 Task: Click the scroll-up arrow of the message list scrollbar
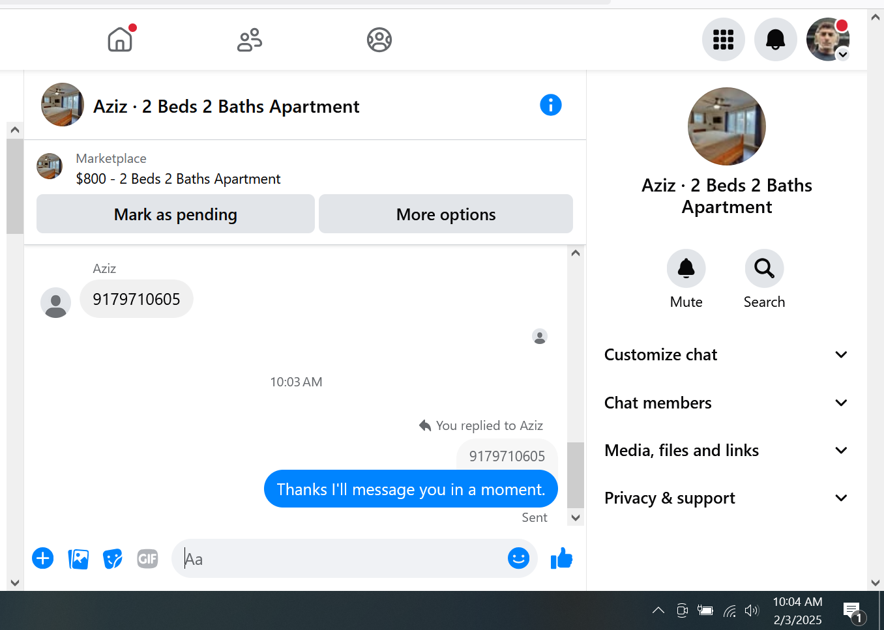coord(576,253)
